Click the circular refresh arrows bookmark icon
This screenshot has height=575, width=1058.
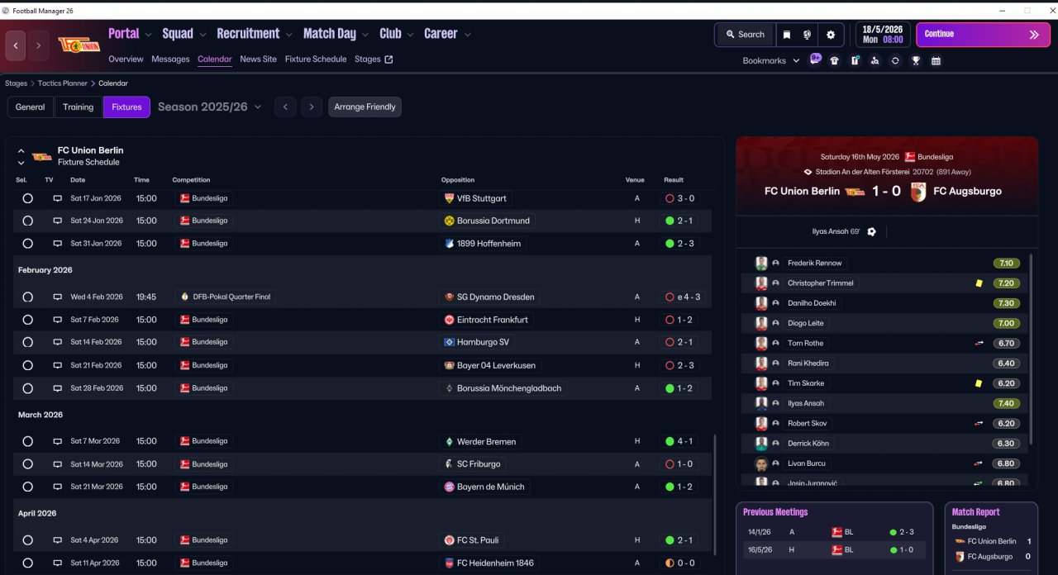click(x=894, y=60)
